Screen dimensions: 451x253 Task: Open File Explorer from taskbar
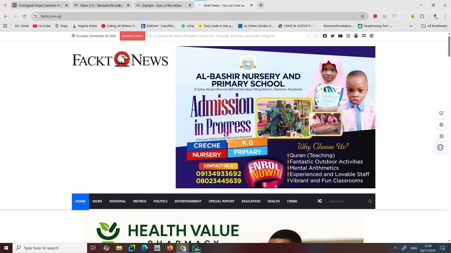119,248
